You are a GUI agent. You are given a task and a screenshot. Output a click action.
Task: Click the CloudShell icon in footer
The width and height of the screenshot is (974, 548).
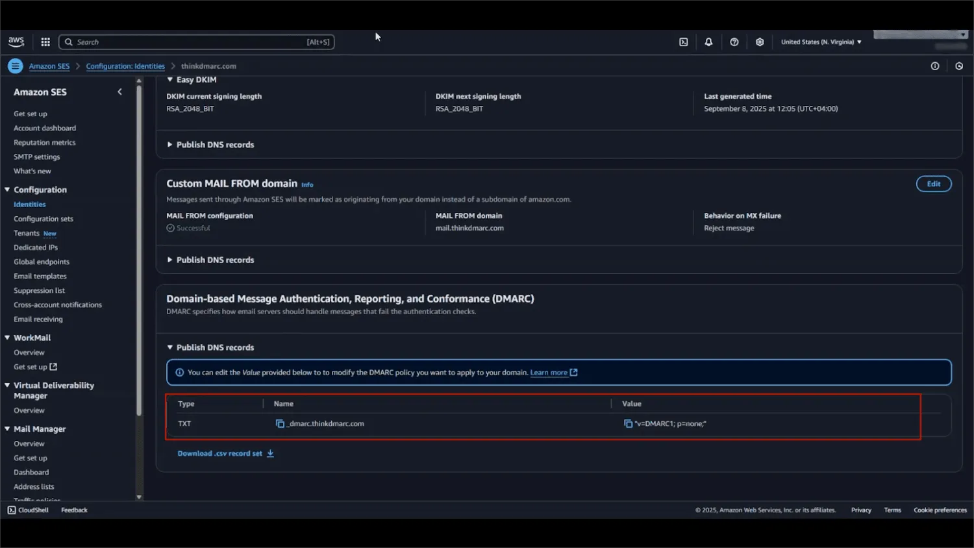(x=12, y=510)
